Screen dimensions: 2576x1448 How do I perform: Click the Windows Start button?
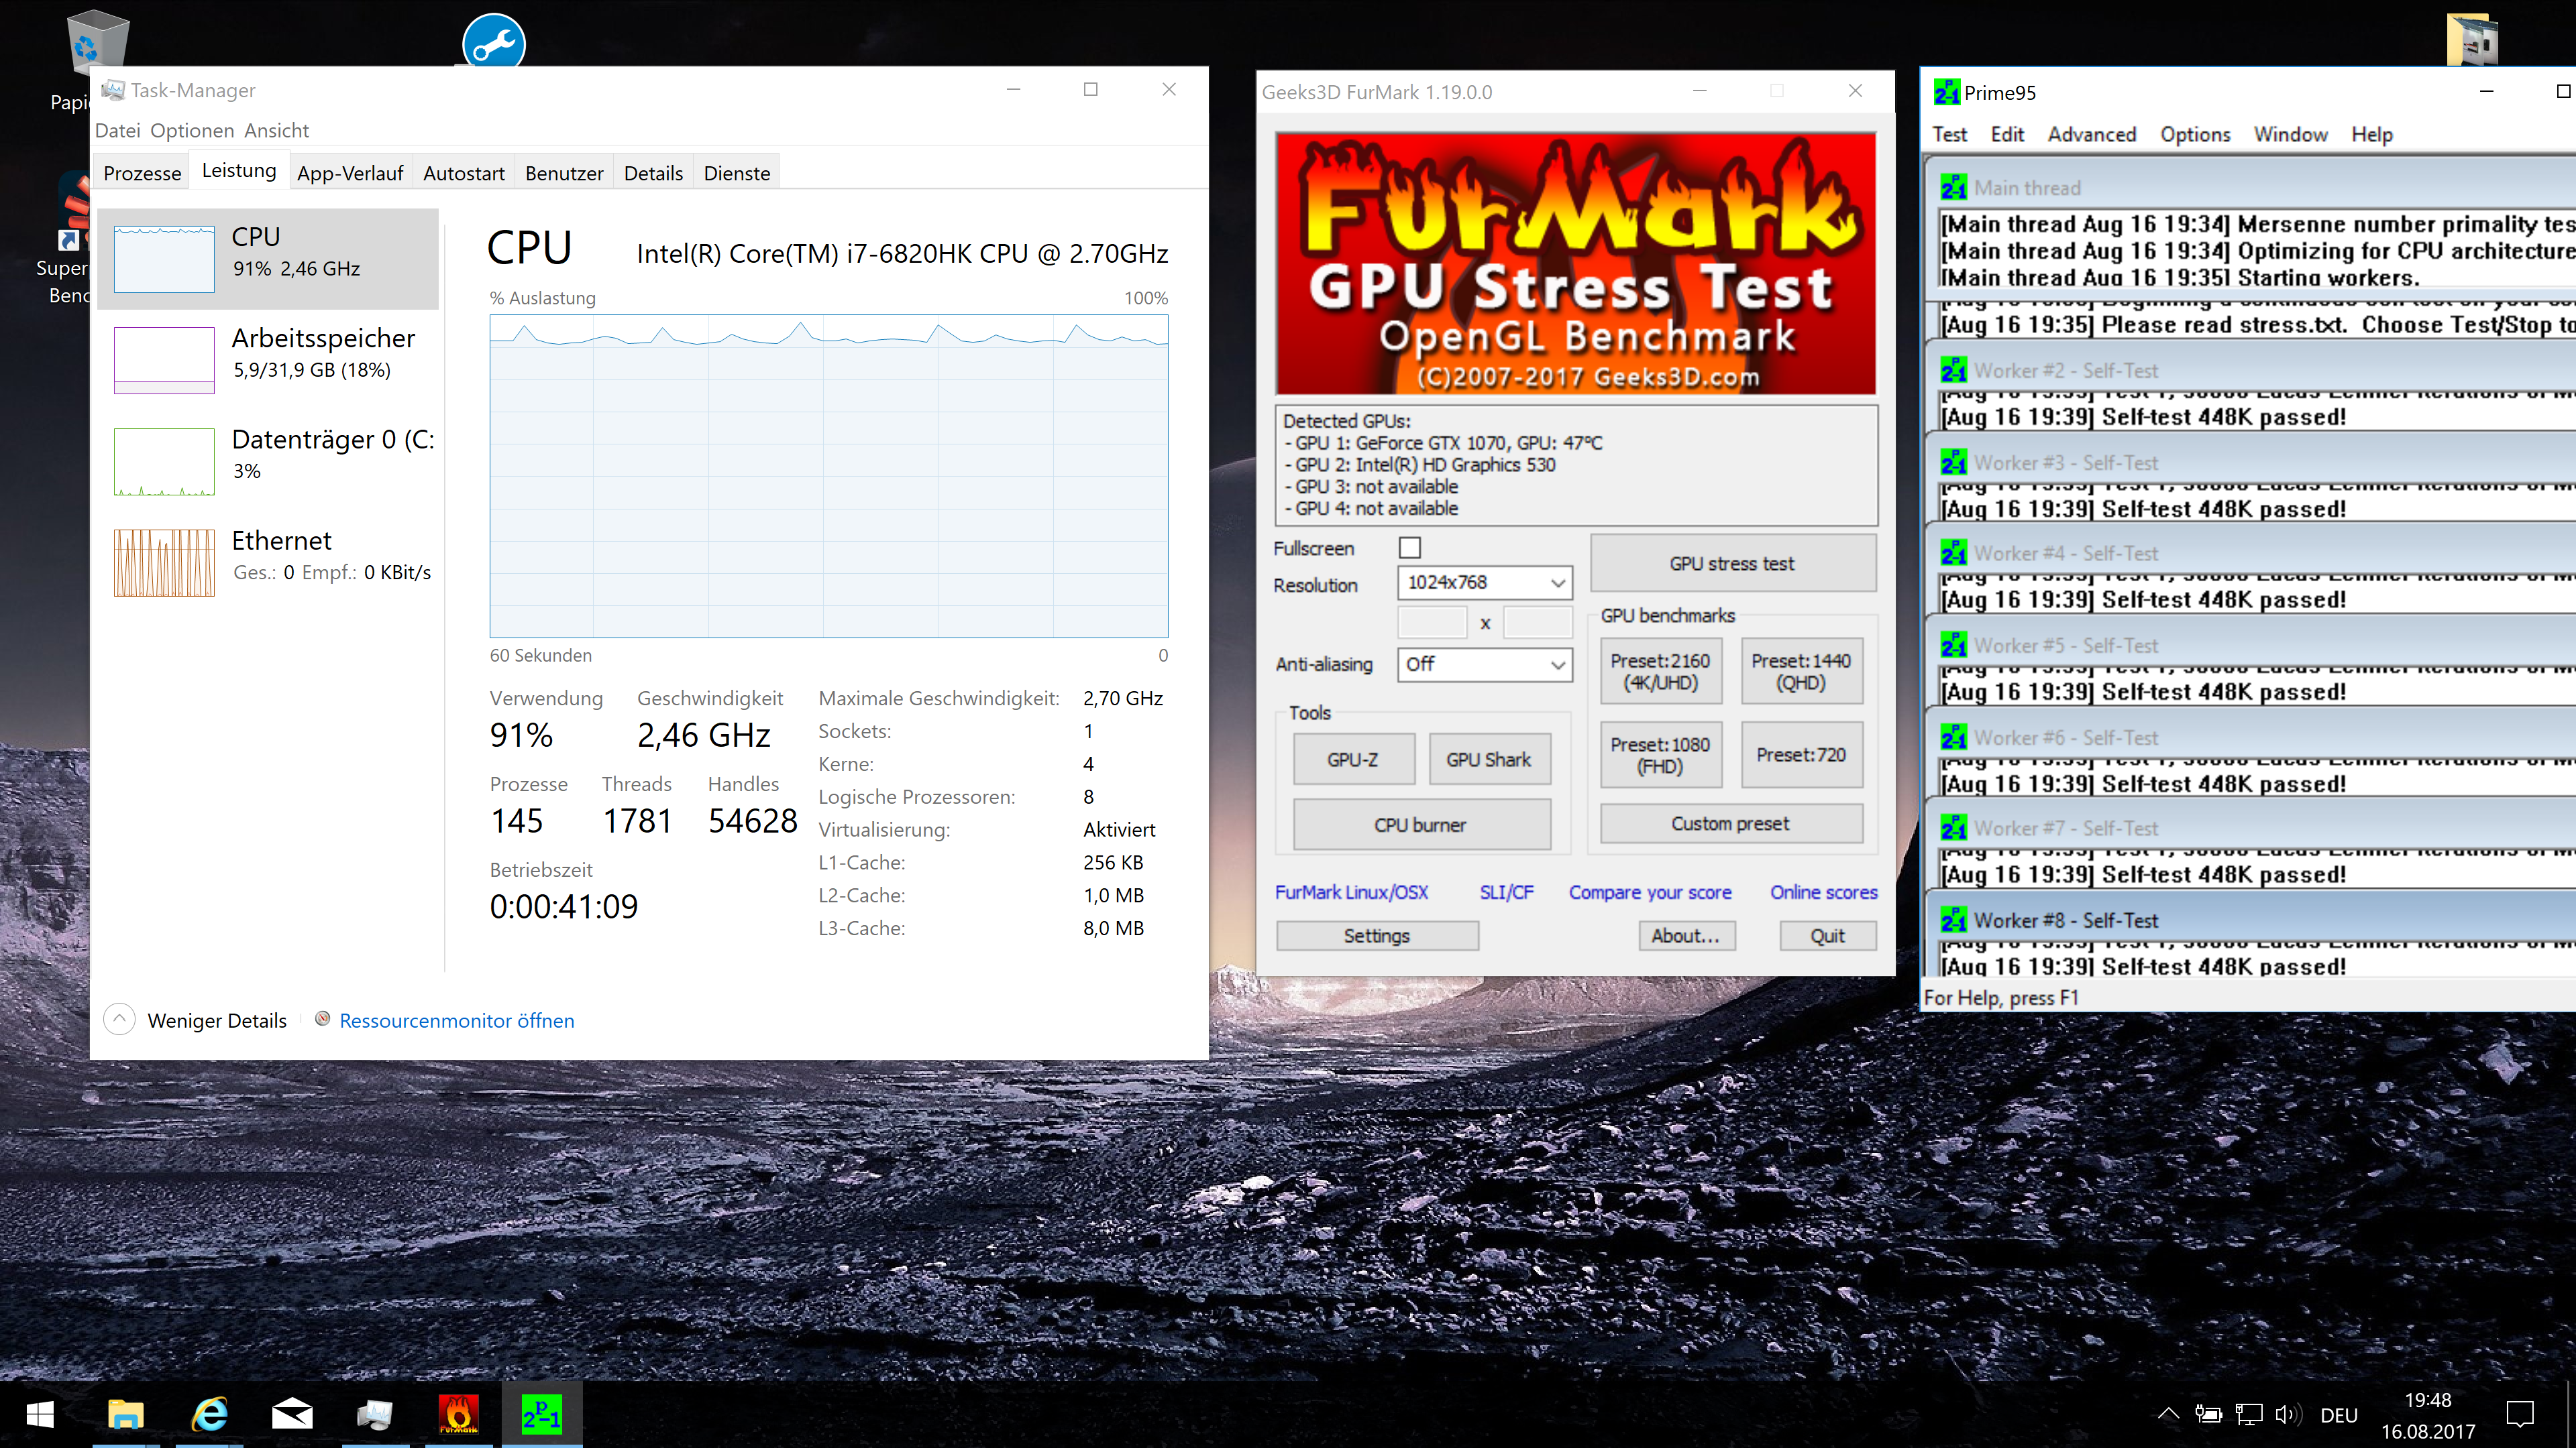[40, 1414]
